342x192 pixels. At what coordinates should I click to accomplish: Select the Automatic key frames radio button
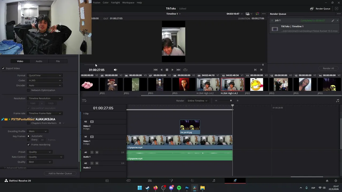[29, 136]
